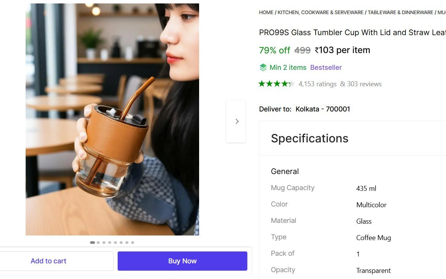446x279 pixels.
Task: Open Tableware & Dinnerware breadcrumb category
Action: coord(400,13)
